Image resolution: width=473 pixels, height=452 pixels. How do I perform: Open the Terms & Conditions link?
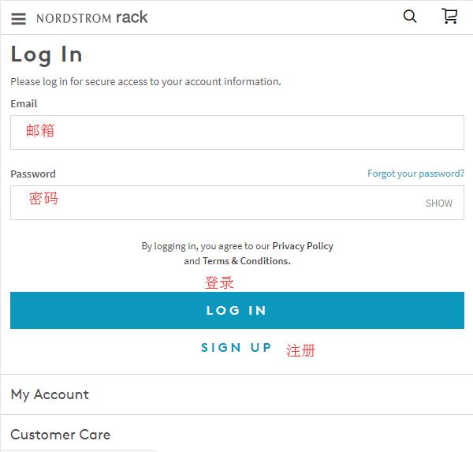pyautogui.click(x=247, y=261)
